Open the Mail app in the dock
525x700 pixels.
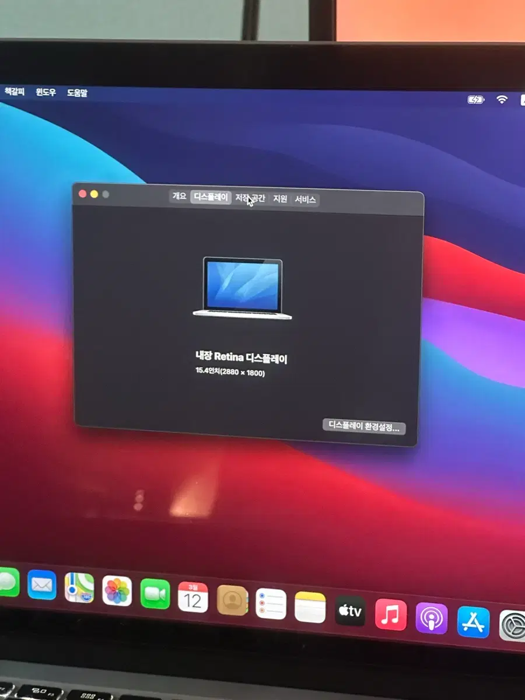coord(42,585)
